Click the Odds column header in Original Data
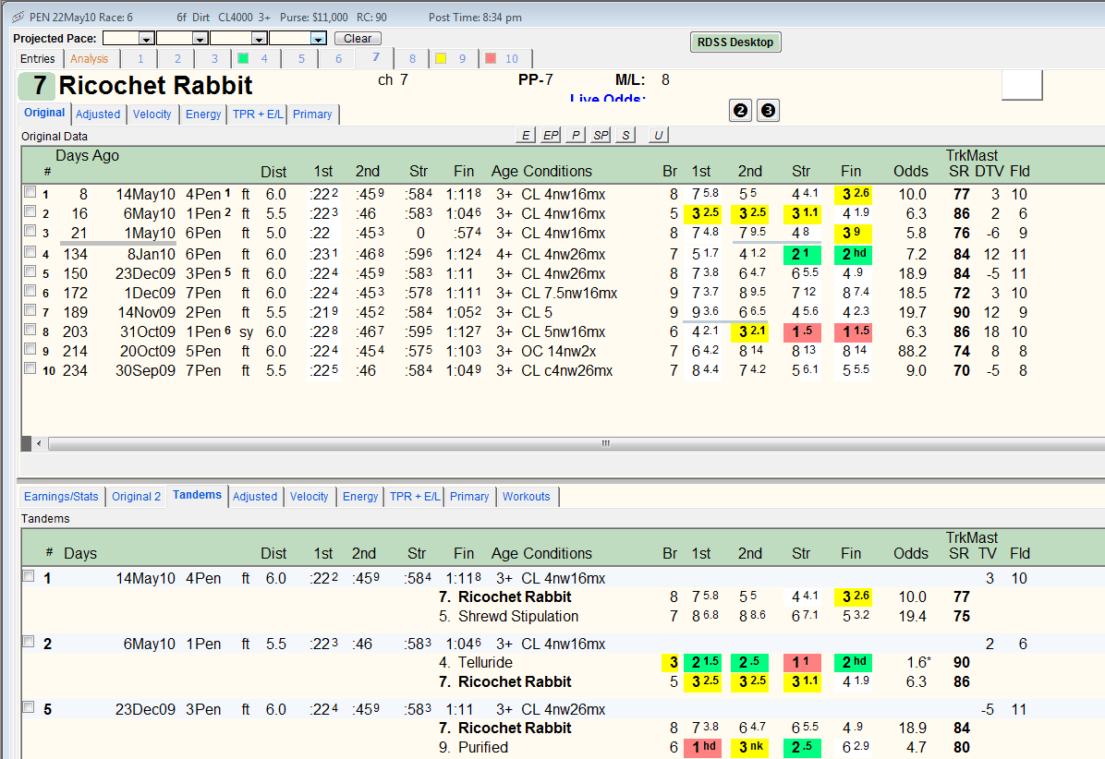1105x759 pixels. coord(910,171)
